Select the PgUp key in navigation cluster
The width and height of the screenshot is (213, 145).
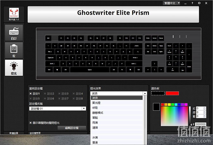[x=161, y=46]
